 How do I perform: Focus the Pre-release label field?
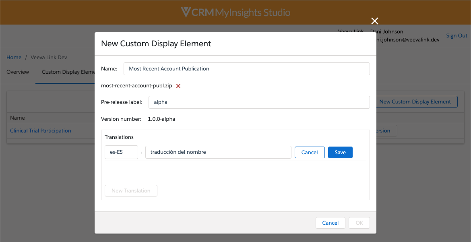[x=259, y=102]
